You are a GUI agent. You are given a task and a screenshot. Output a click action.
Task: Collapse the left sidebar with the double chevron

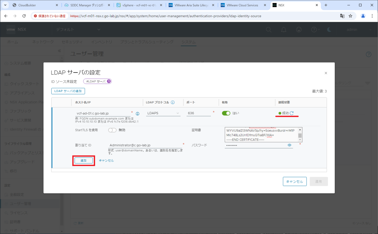(x=59, y=51)
